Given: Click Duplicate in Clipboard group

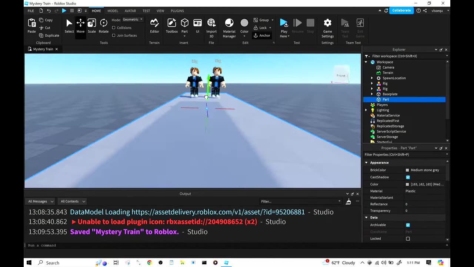Looking at the screenshot, I should [x=49, y=36].
